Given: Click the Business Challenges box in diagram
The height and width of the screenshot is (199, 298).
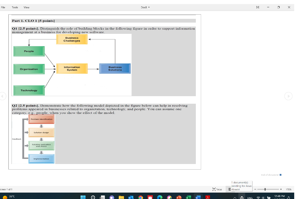Looking at the screenshot, I should point(72,39).
